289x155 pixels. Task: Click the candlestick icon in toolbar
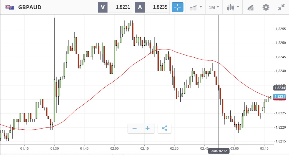coord(231,7)
